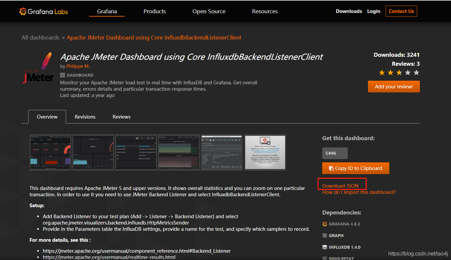Select the dashboard ID field showing 5496

coord(335,153)
